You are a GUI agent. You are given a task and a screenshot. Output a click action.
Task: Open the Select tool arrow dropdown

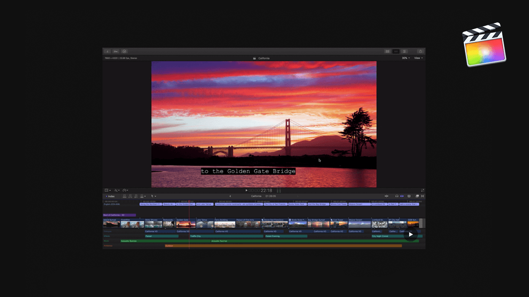[x=153, y=196]
